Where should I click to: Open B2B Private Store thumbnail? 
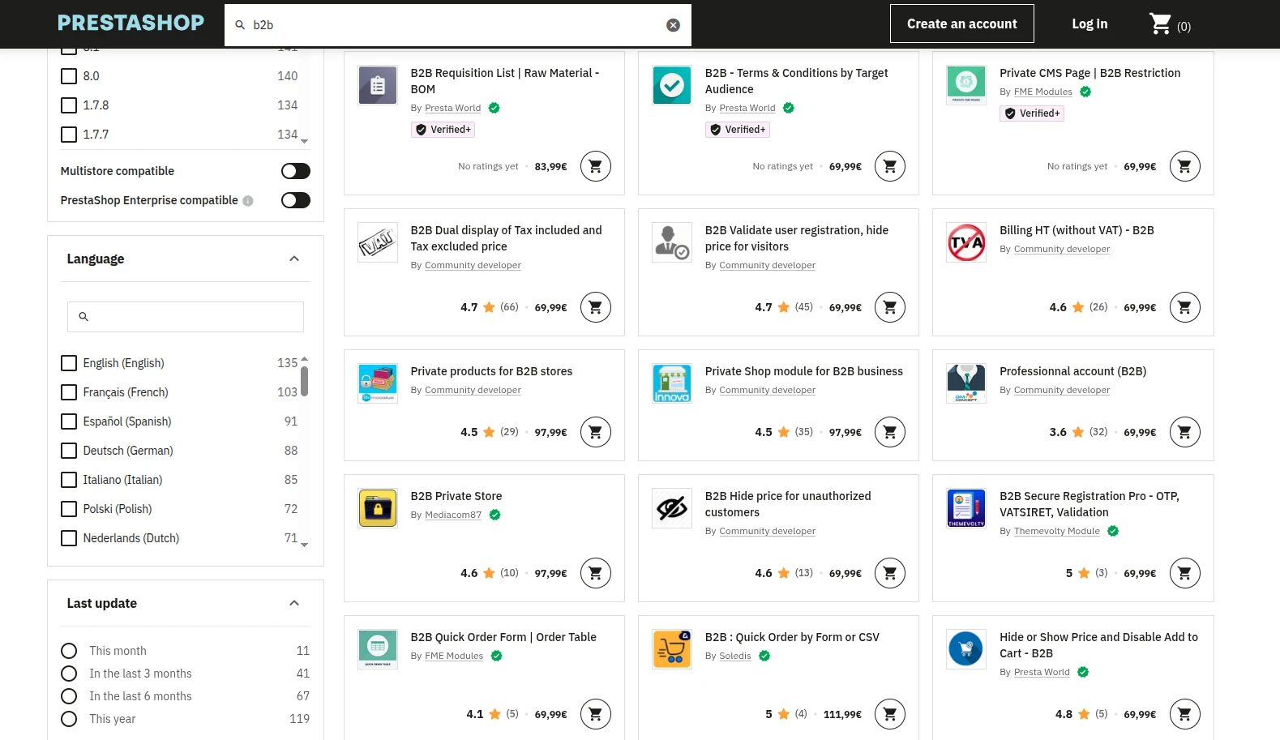point(378,508)
